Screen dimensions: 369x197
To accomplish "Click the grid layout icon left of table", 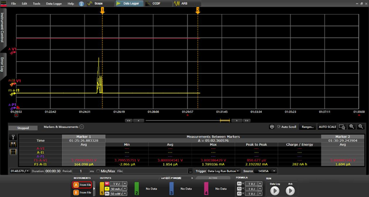I will (x=13, y=152).
